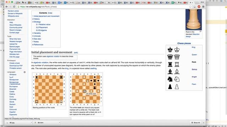This screenshot has width=227, height=127.
Task: Switch to the Deutsch language version
Action: click(x=12, y=104)
